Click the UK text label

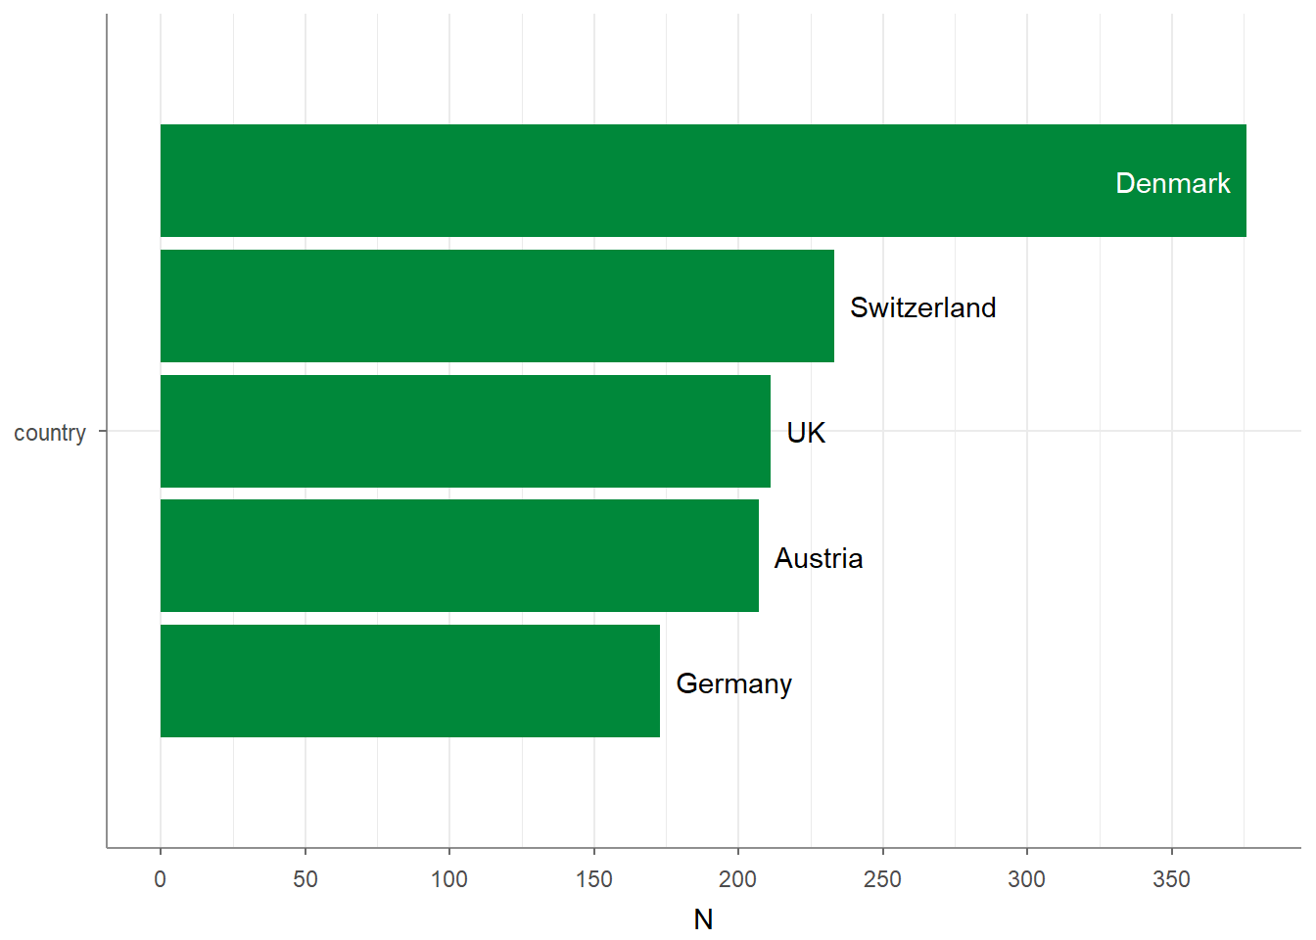tap(806, 433)
